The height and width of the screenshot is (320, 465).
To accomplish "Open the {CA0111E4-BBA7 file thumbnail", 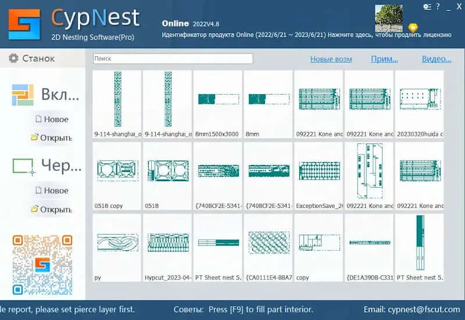I will coord(268,248).
